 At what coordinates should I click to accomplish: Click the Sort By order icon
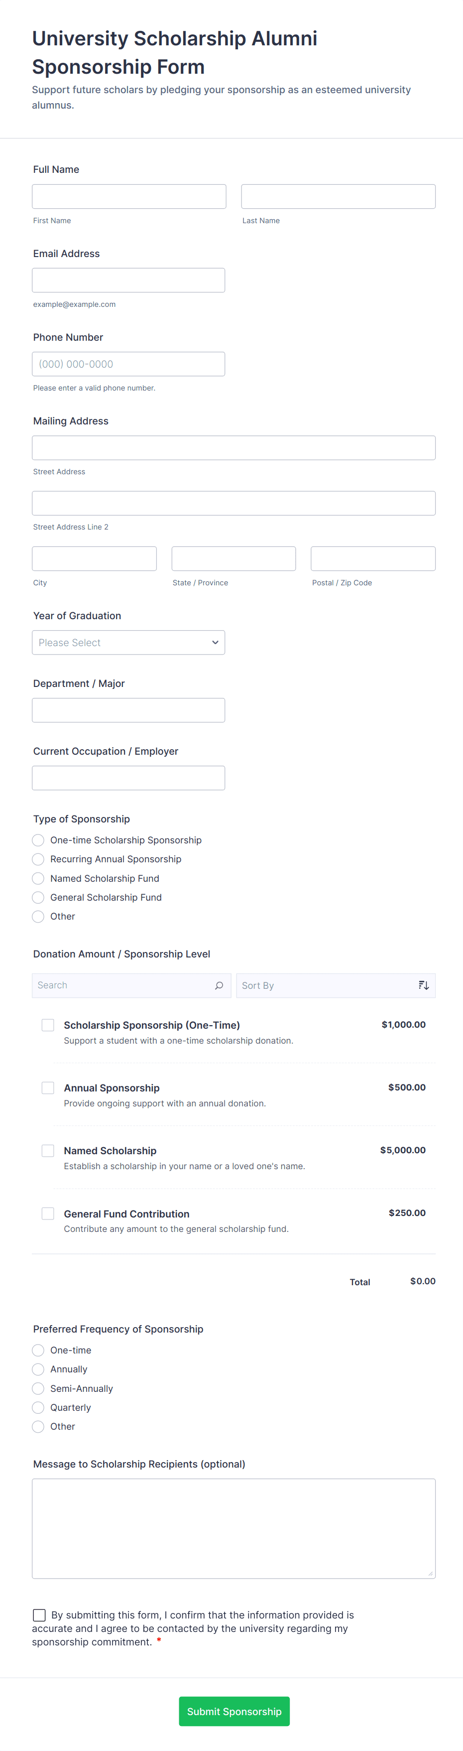coord(424,986)
